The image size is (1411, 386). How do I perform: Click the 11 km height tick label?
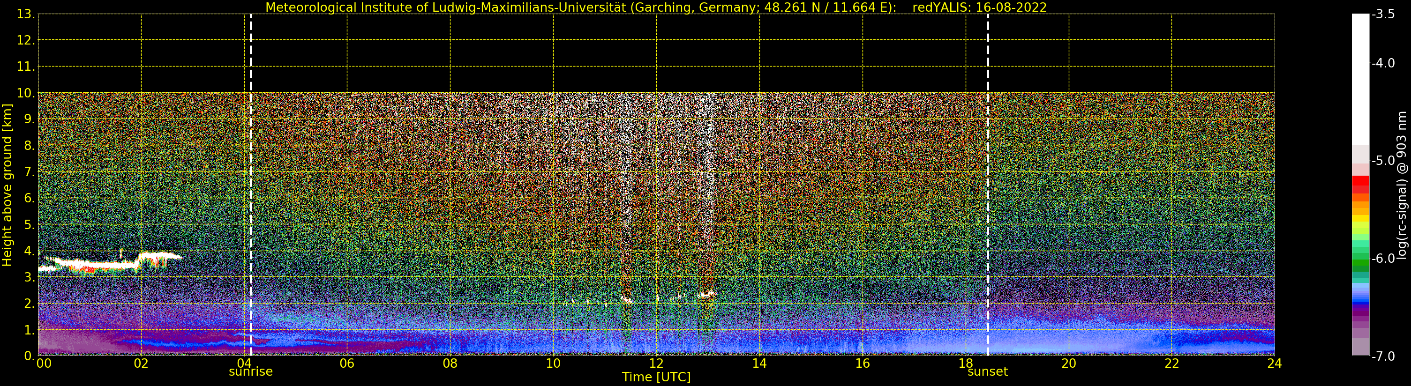click(25, 67)
